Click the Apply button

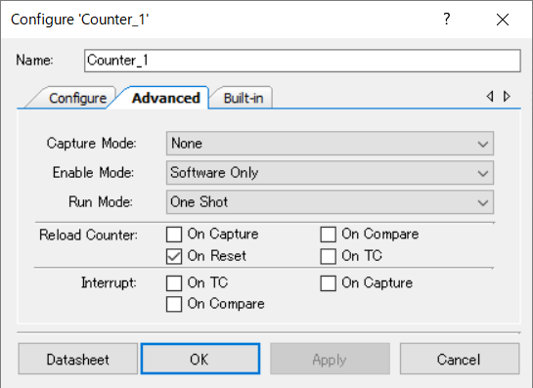coord(330,359)
